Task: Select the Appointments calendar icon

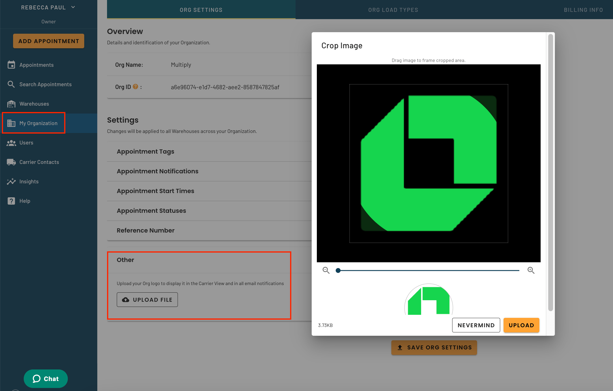Action: [x=11, y=65]
